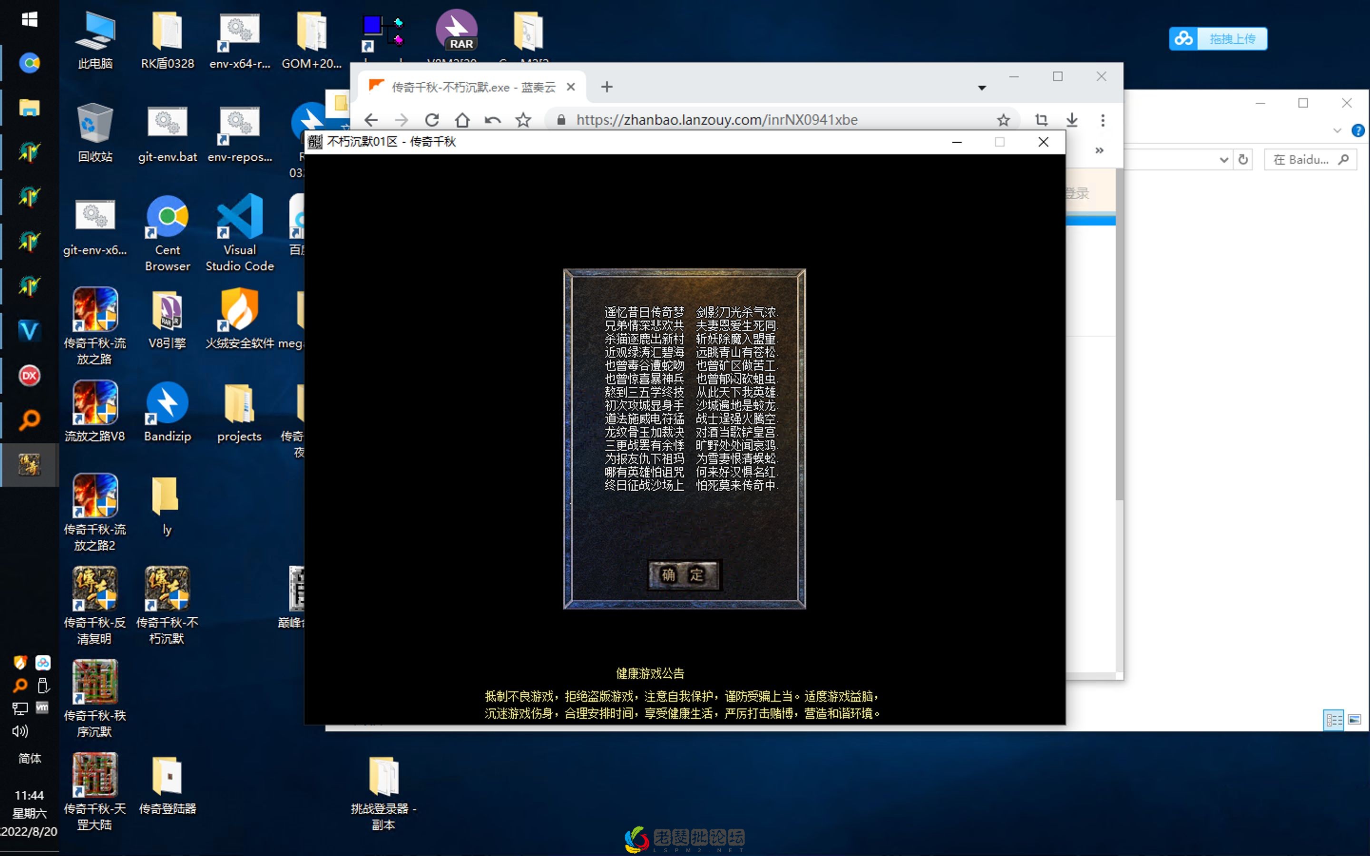Click the baidu cloud tray icon
Viewport: 1370px width, 856px height.
coord(43,662)
